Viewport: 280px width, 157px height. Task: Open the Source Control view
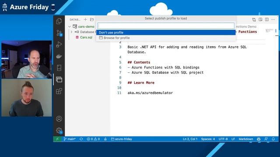point(59,33)
